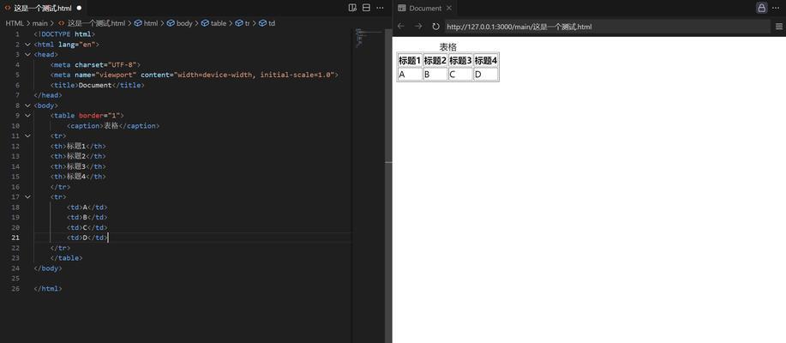Split the editor with the layout icon
The width and height of the screenshot is (786, 343).
pos(367,8)
